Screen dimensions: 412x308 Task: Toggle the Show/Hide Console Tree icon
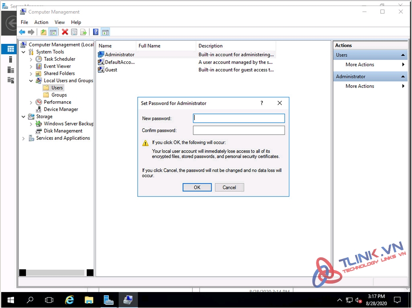pos(53,32)
